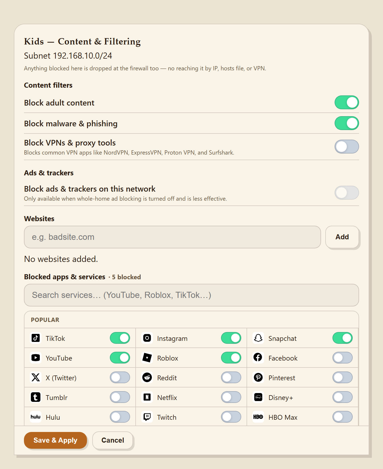This screenshot has height=469, width=383.
Task: Click the Twitch logo icon
Action: 147,417
